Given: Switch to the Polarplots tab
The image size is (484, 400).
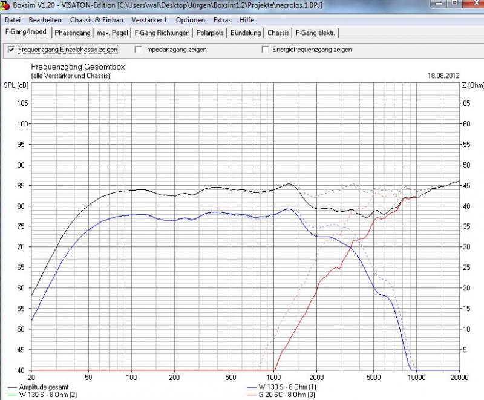Looking at the screenshot, I should tap(210, 33).
